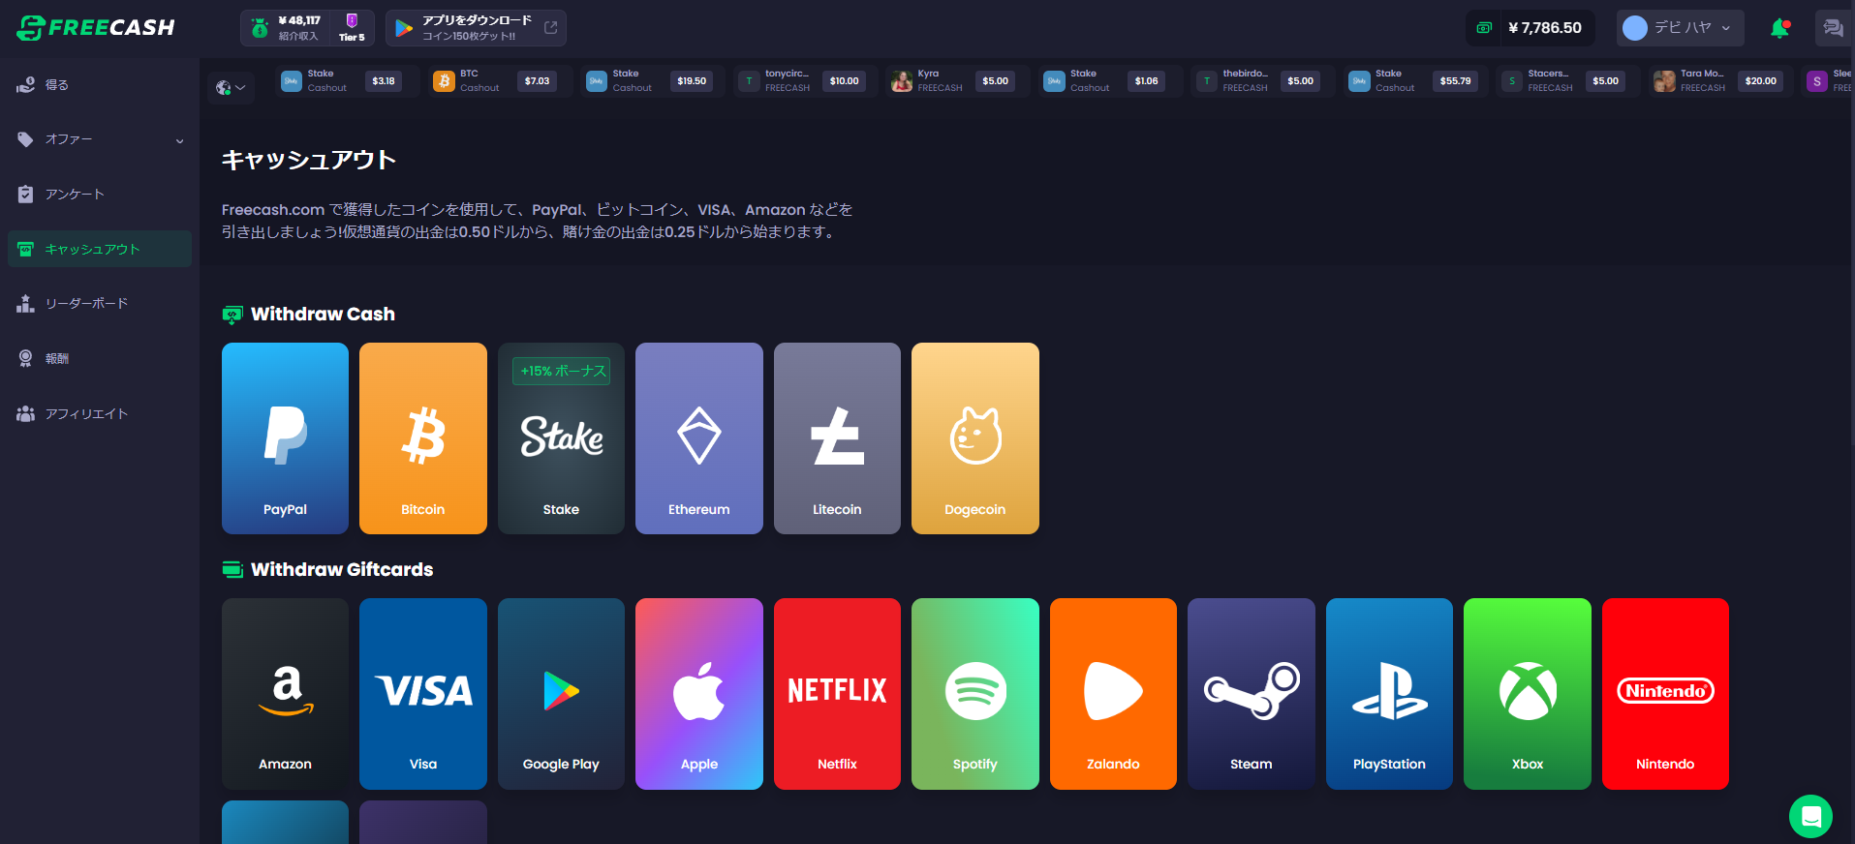Click the Withdraw Cash heading

point(323,314)
